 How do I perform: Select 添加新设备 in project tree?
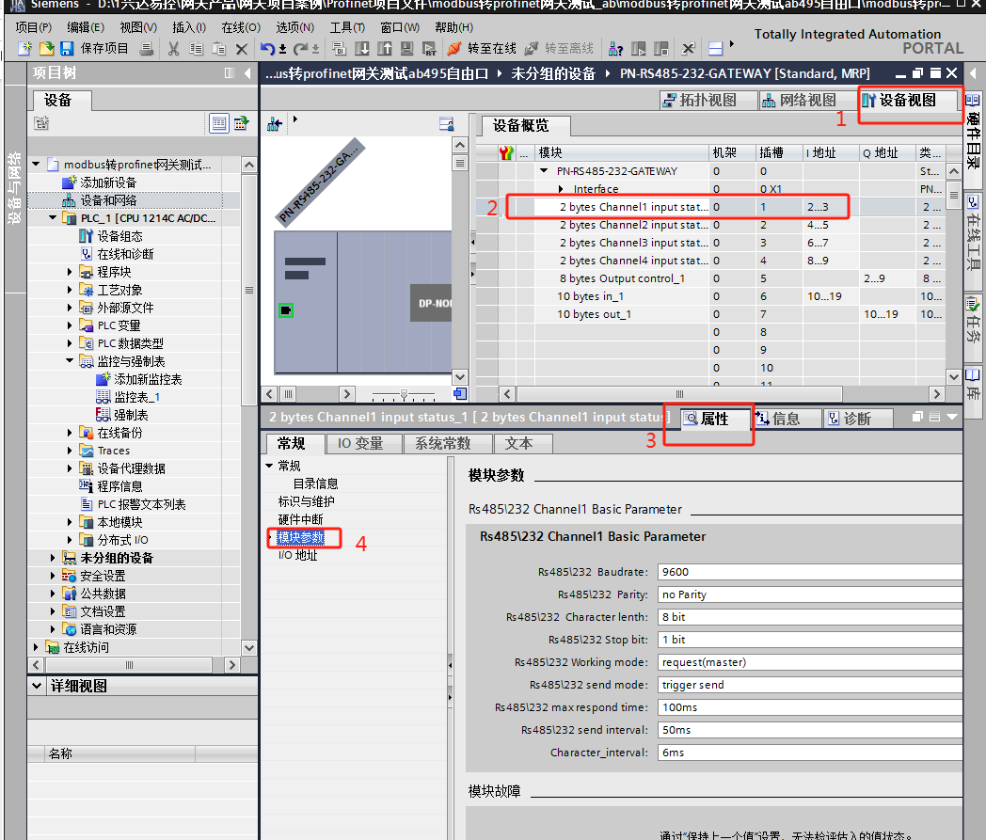(x=108, y=182)
